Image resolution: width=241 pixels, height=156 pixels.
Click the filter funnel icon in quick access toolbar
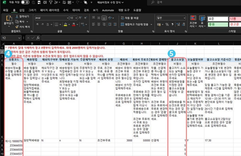(51, 2)
